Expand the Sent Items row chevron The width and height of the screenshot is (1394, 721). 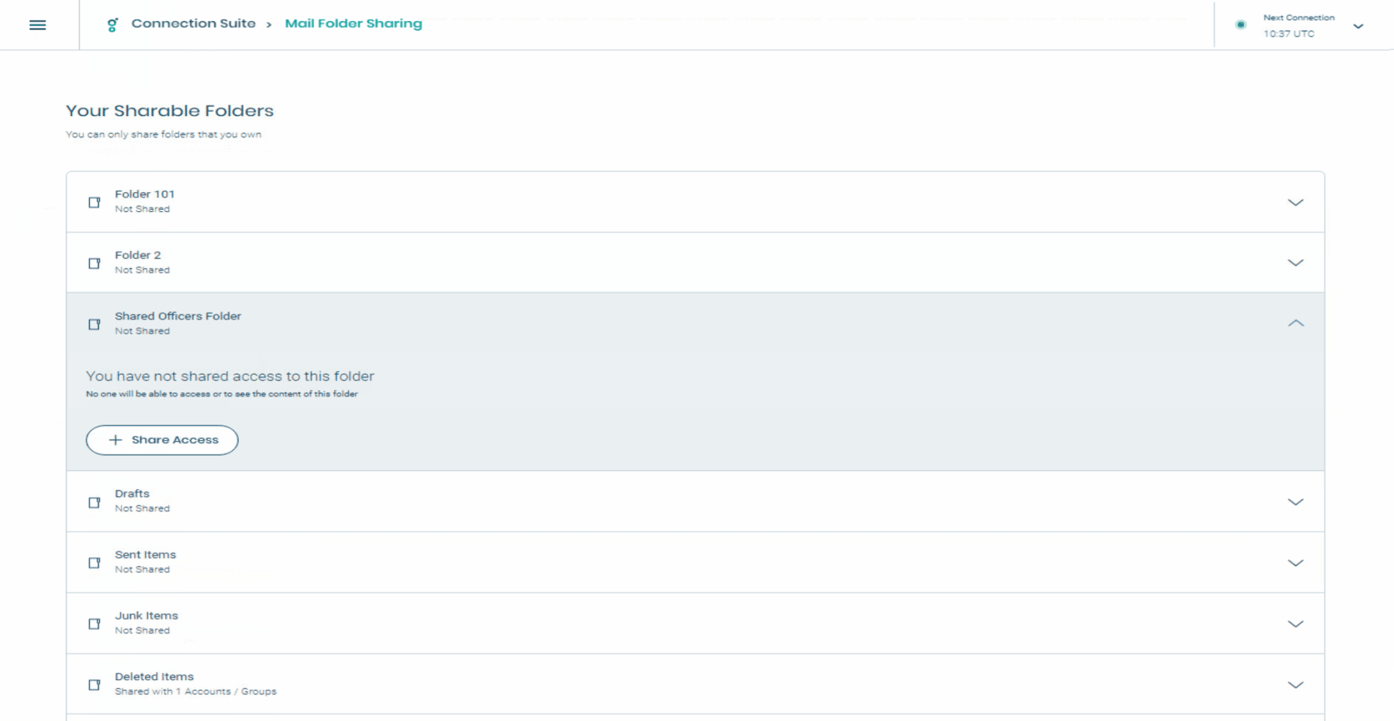(x=1295, y=563)
